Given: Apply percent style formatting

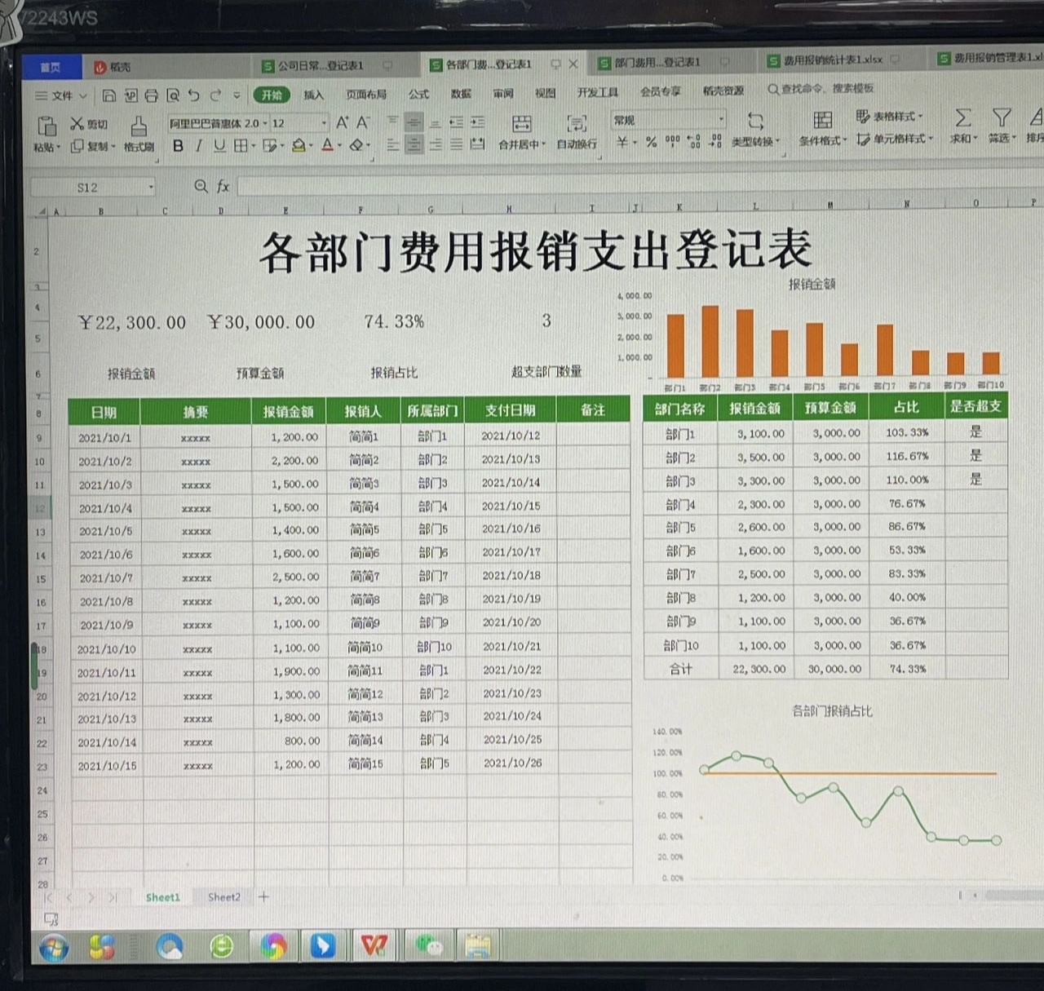Looking at the screenshot, I should click(x=651, y=143).
